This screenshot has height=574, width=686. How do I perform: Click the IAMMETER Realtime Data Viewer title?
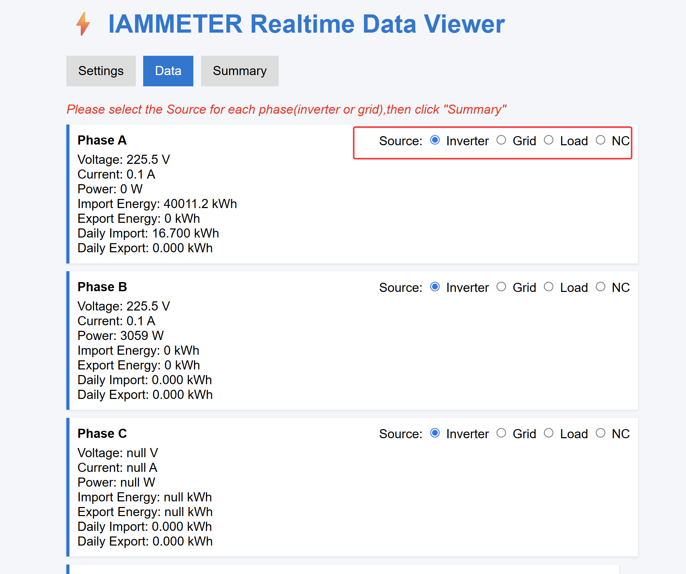tap(306, 24)
